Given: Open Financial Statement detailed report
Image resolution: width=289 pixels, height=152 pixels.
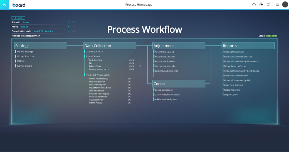Looking at the screenshot, I should point(238,57).
